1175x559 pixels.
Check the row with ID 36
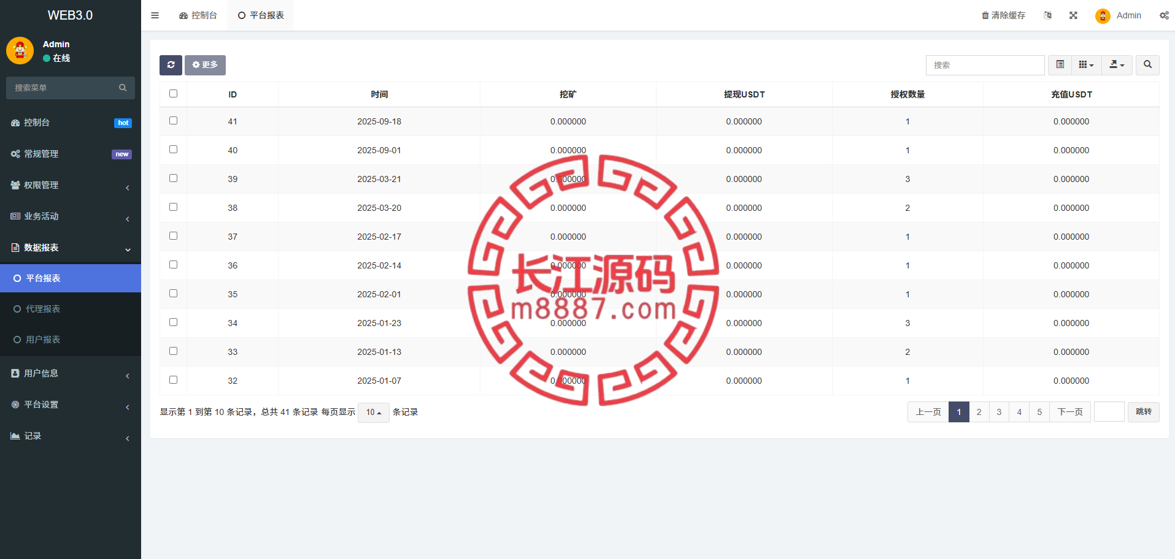[173, 265]
